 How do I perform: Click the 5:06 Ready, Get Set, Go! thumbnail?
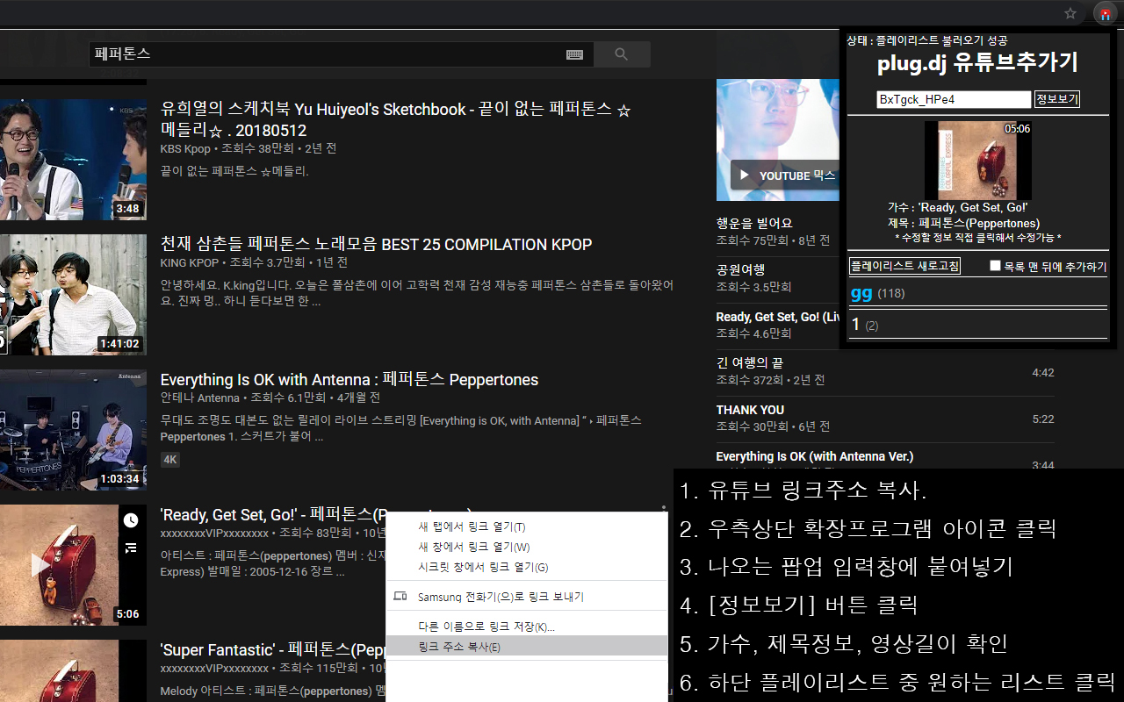tap(73, 565)
